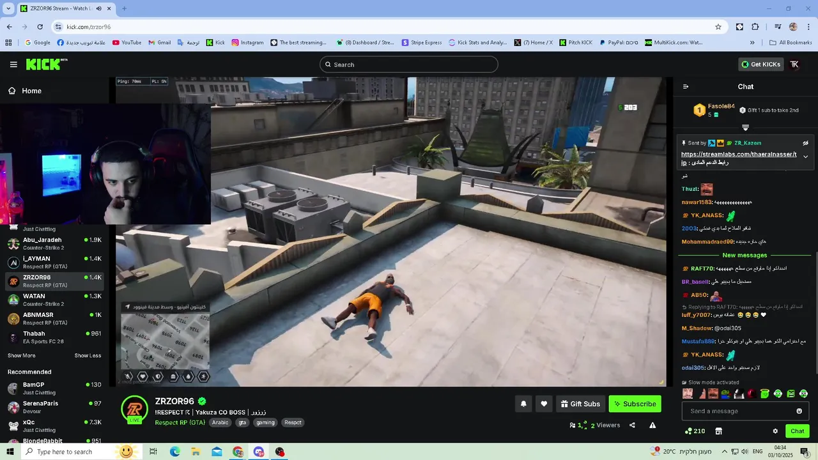Open WATAN channel in sidebar
Screen dimensions: 818x460
(54, 300)
